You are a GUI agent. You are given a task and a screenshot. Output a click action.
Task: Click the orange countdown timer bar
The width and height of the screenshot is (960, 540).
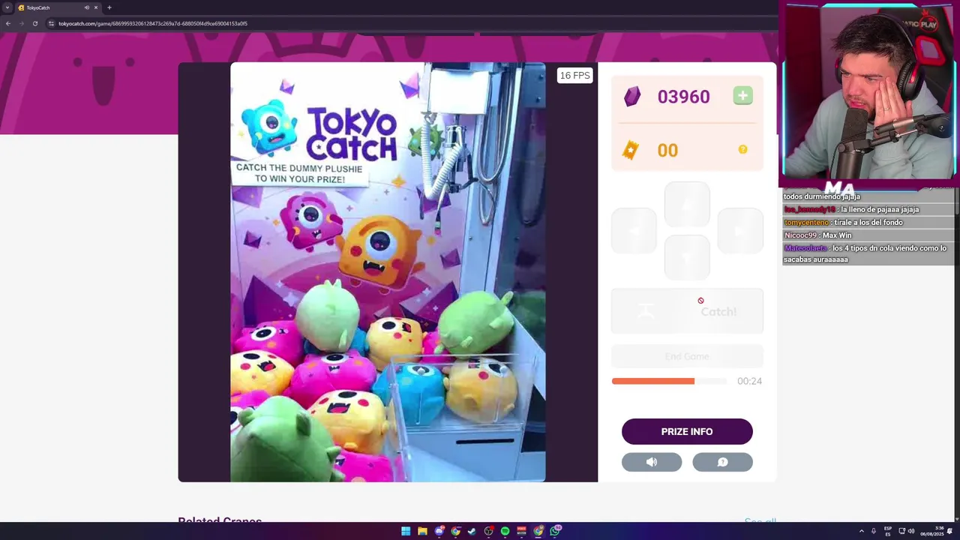pos(653,381)
